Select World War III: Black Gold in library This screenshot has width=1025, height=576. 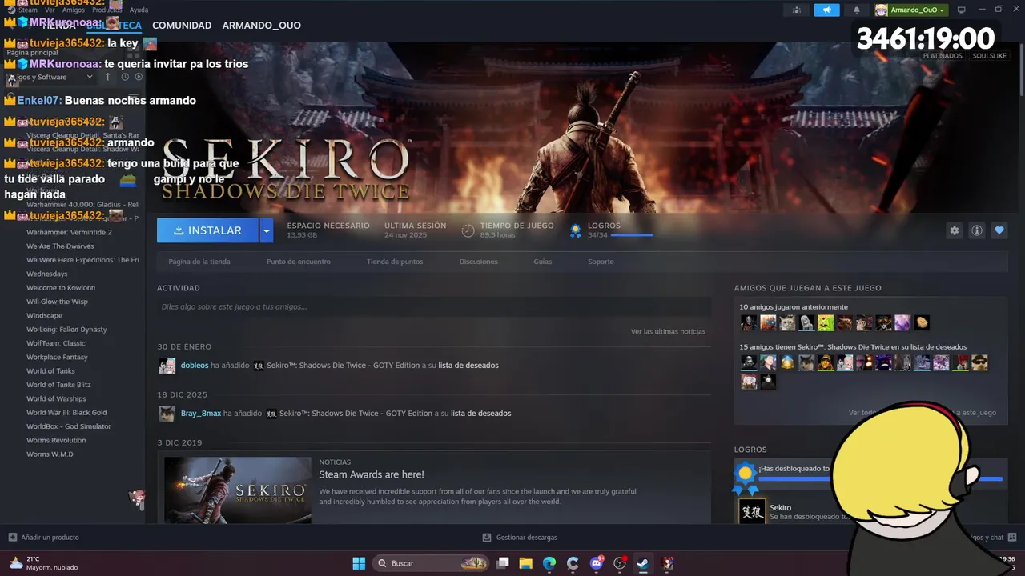[x=66, y=413]
